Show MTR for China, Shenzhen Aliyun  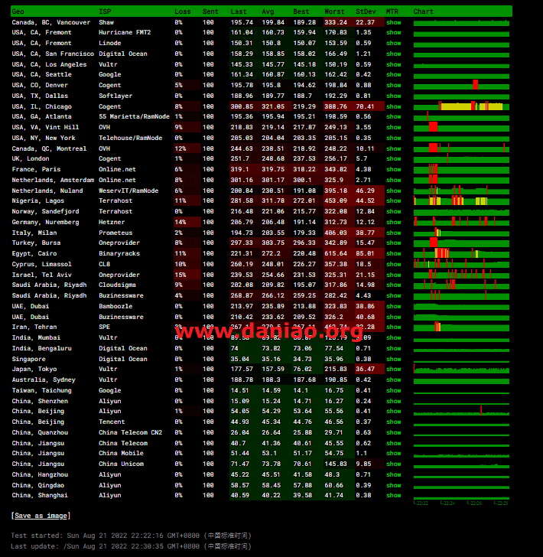pyautogui.click(x=394, y=401)
